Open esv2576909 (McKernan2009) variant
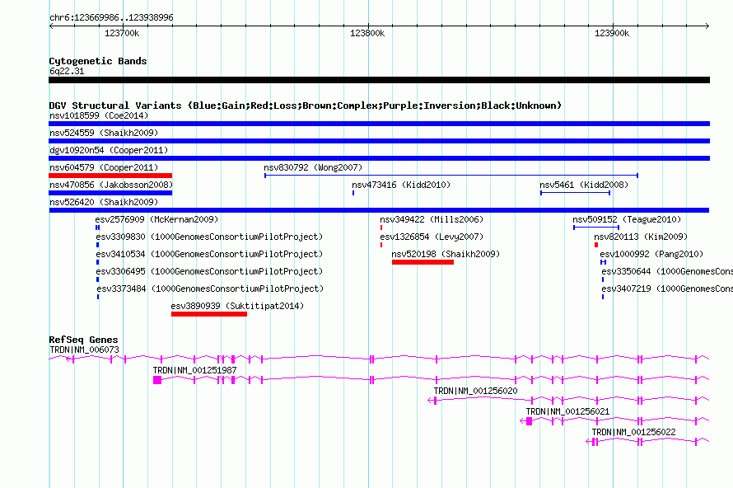Viewport: 733px width, 488px height. pyautogui.click(x=156, y=219)
